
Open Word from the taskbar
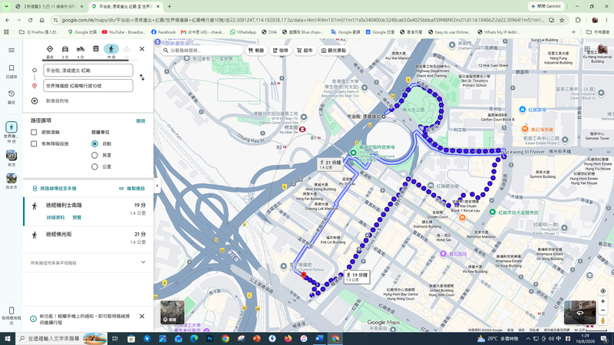click(x=319, y=339)
